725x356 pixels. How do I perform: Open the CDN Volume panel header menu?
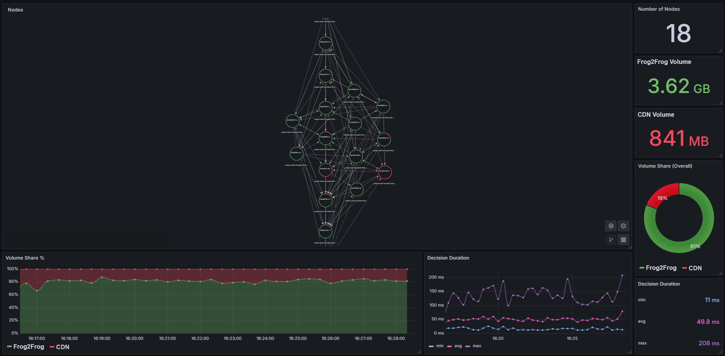coord(656,115)
